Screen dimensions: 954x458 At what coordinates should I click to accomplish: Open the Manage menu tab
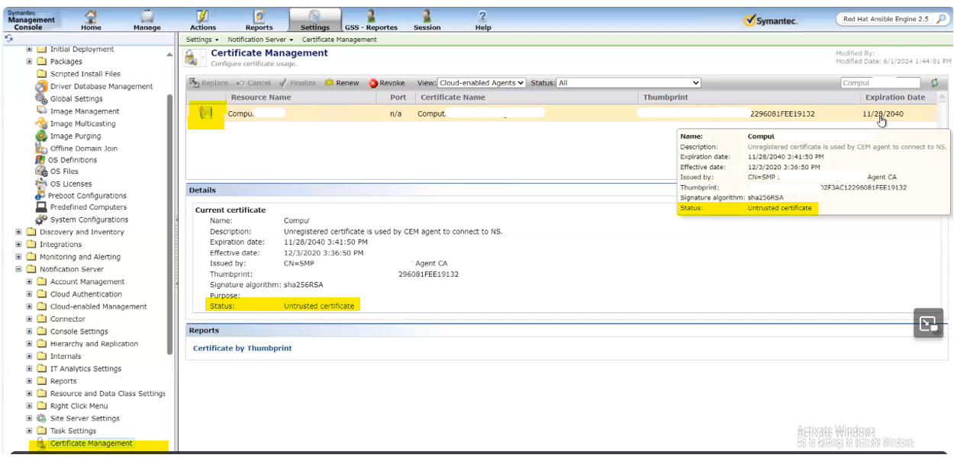147,16
